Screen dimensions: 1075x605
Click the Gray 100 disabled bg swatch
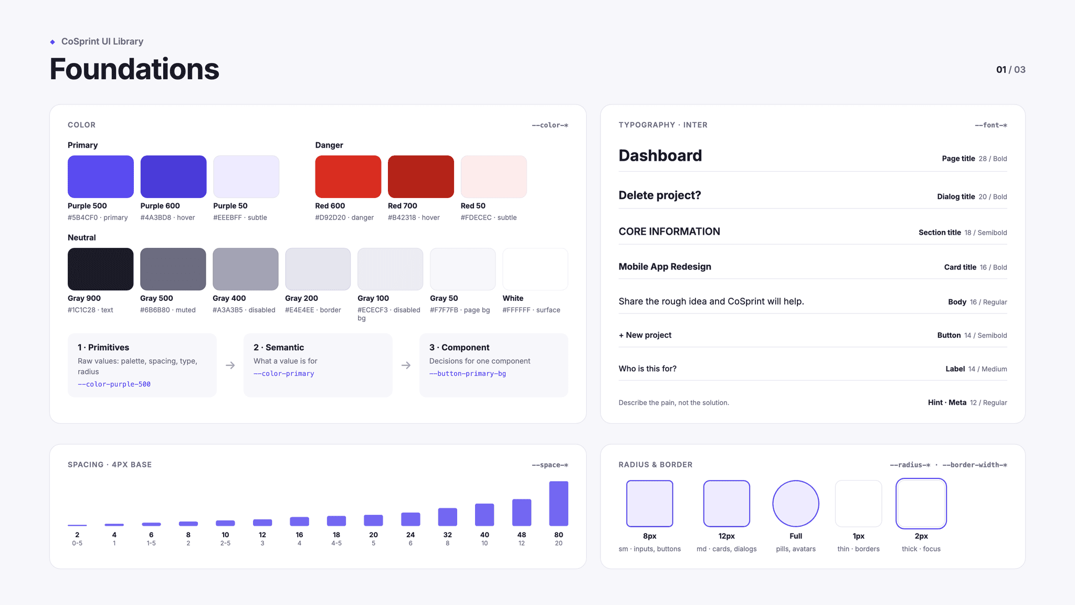391,269
